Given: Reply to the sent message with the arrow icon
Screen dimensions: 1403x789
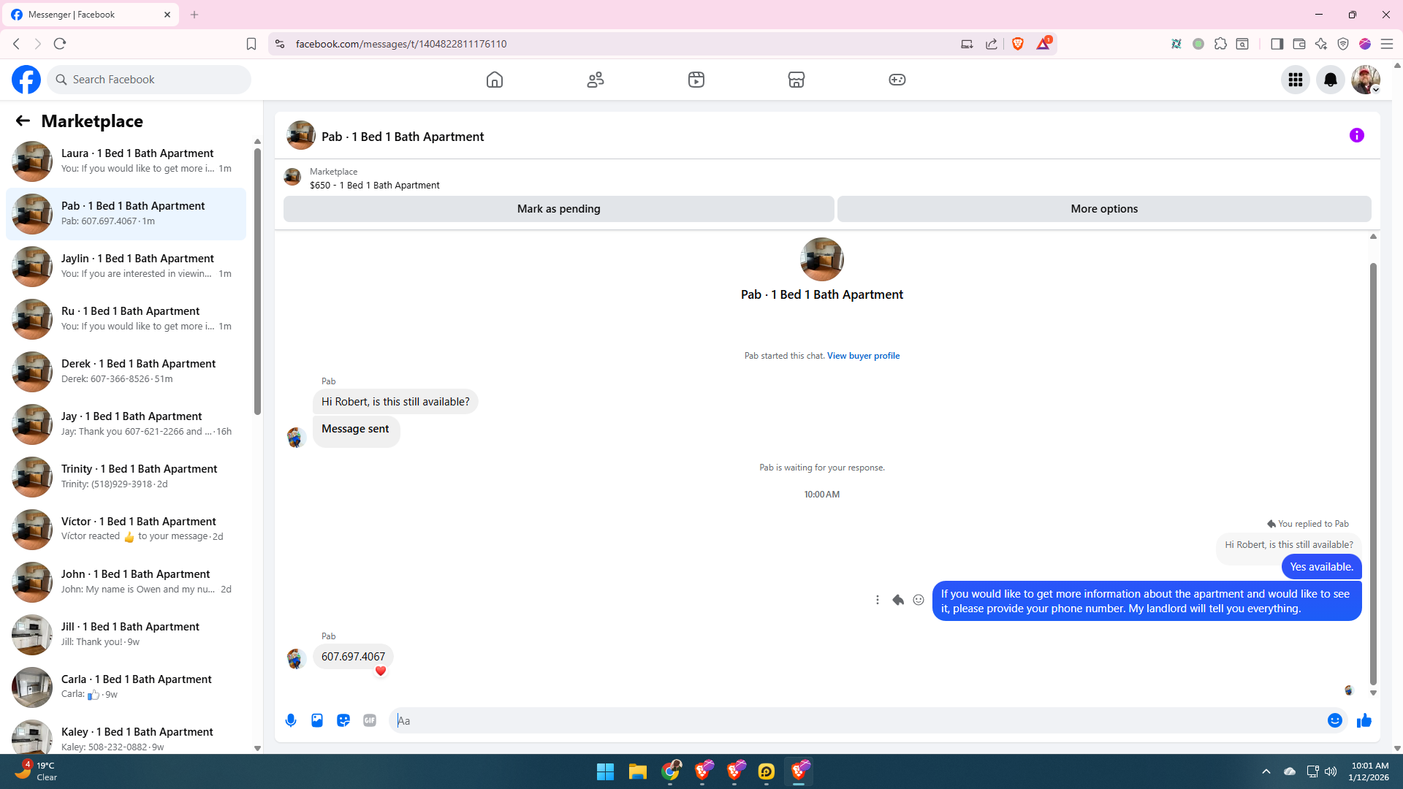Looking at the screenshot, I should click(898, 600).
